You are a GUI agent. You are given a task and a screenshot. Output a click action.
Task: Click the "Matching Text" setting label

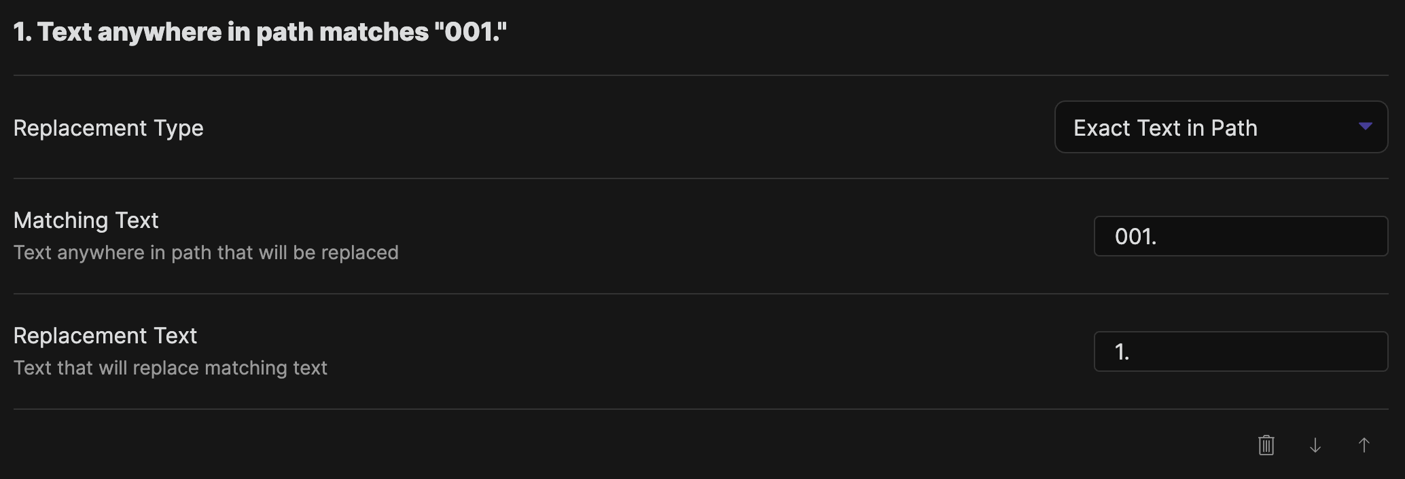point(86,220)
